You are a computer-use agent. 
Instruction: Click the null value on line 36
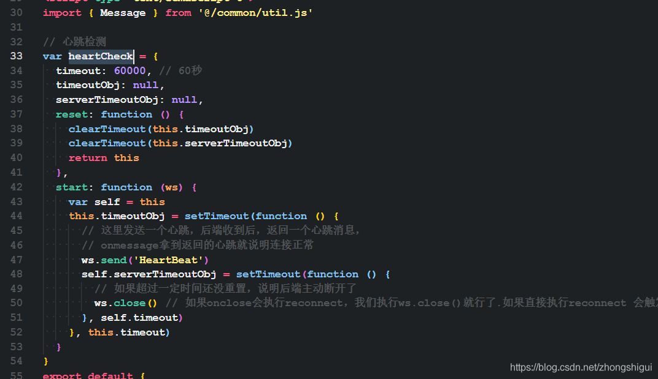(184, 100)
